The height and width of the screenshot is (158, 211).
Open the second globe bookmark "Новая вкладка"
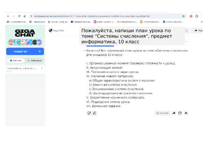point(37,22)
